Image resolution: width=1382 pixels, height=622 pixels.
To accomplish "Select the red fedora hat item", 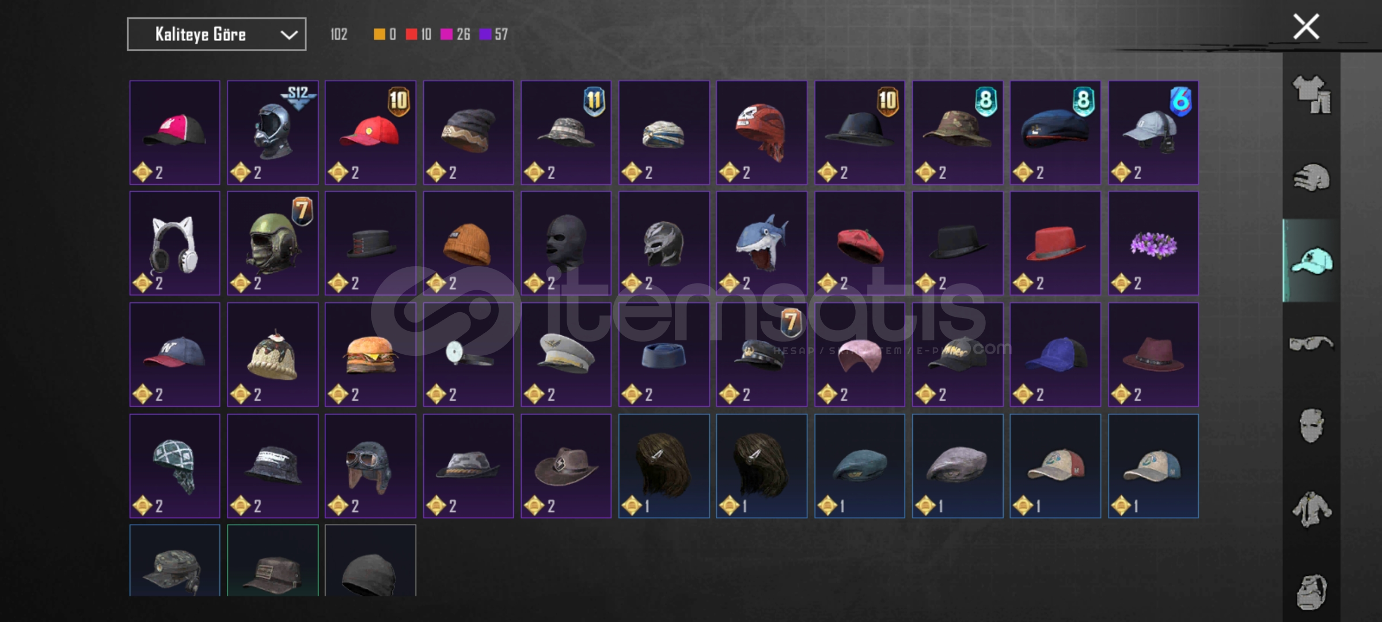I will click(x=1056, y=244).
